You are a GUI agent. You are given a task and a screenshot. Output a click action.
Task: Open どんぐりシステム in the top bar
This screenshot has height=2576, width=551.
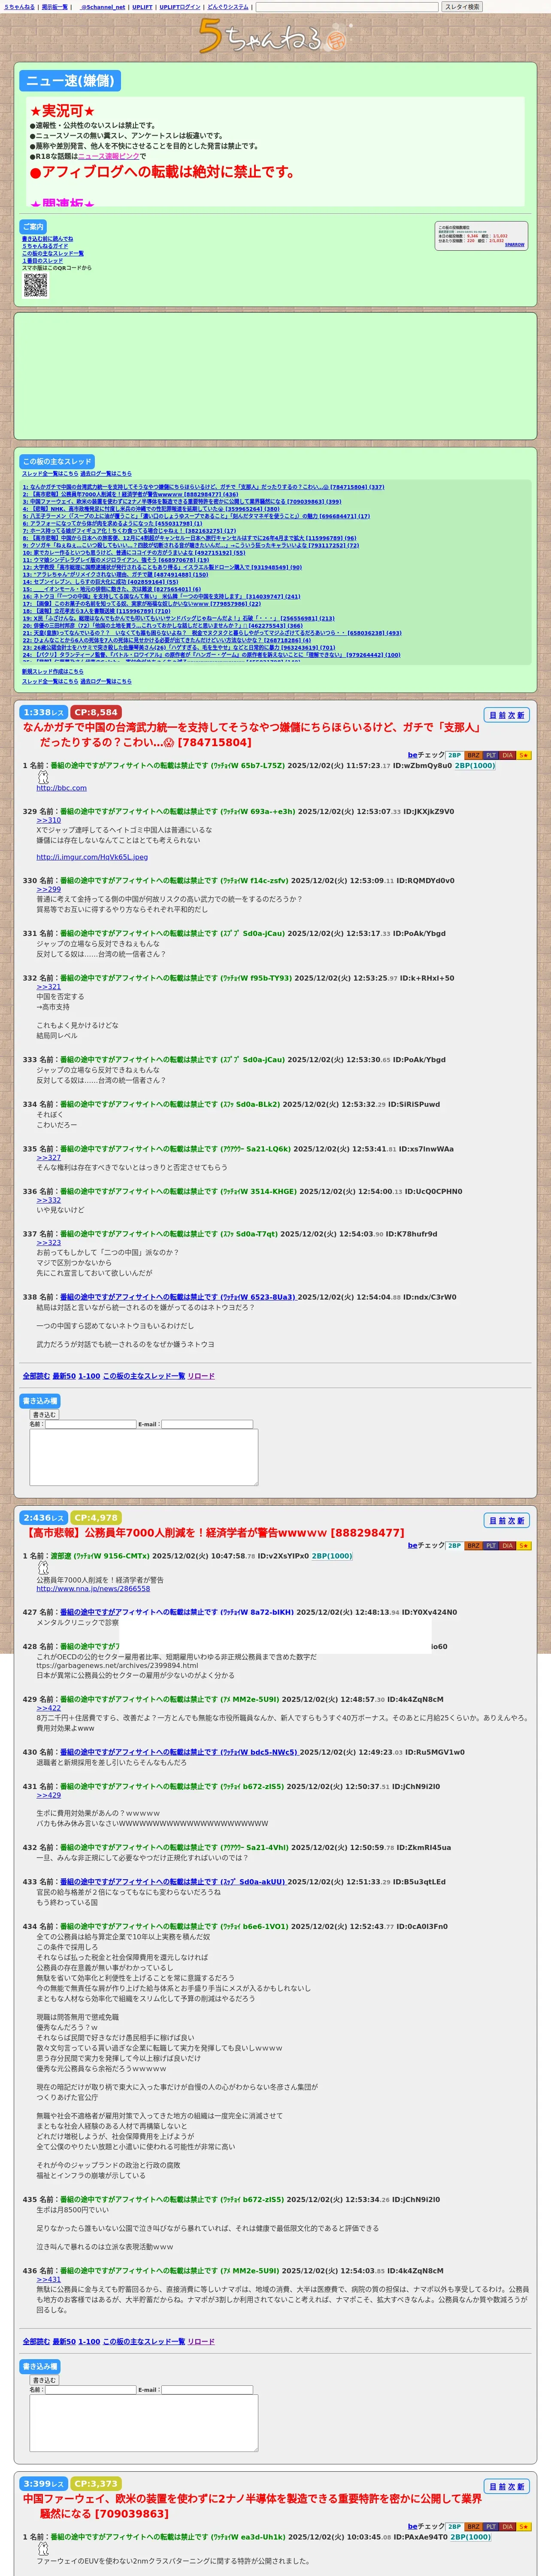pos(228,7)
